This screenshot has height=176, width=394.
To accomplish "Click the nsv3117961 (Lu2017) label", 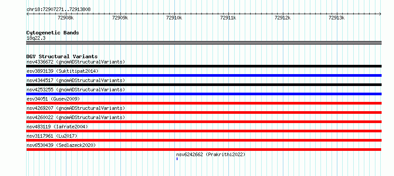I will (x=52, y=136).
